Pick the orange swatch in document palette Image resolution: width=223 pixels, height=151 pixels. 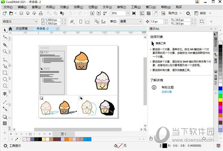click(66, 139)
